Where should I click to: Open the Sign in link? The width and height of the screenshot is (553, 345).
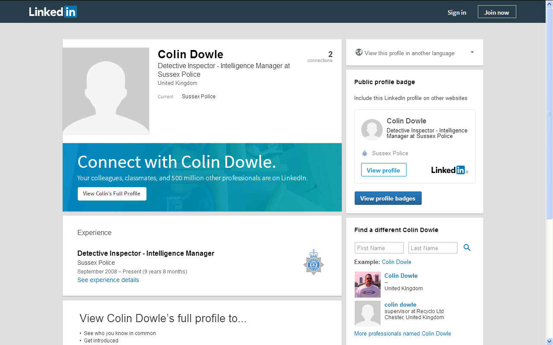(457, 13)
